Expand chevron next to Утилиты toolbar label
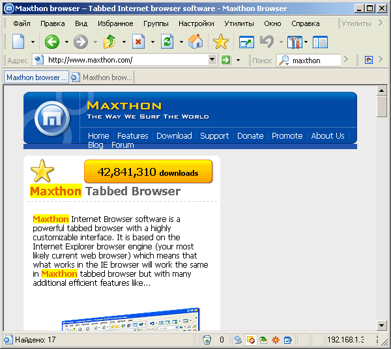 point(381,23)
